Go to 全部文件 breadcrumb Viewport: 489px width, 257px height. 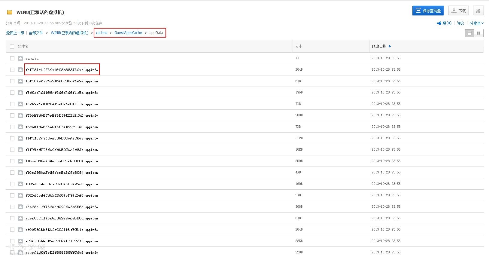[x=36, y=33]
